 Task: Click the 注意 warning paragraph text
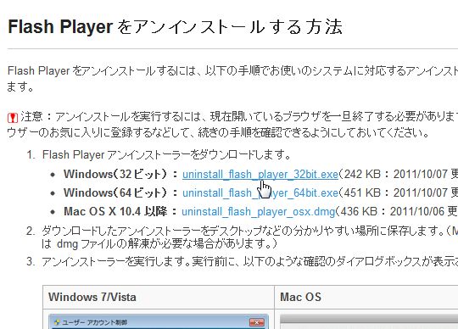(x=232, y=125)
